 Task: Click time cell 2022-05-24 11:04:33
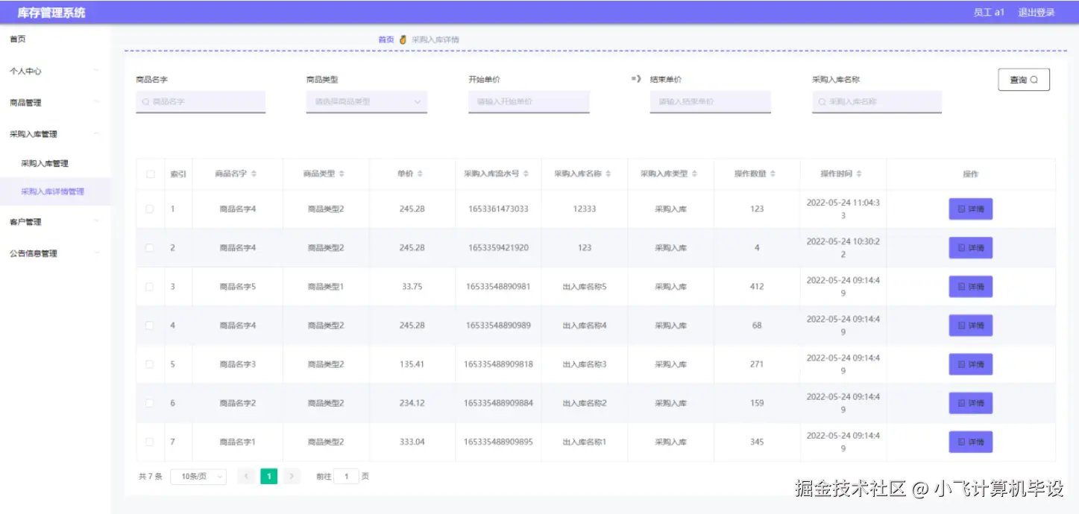pos(843,209)
